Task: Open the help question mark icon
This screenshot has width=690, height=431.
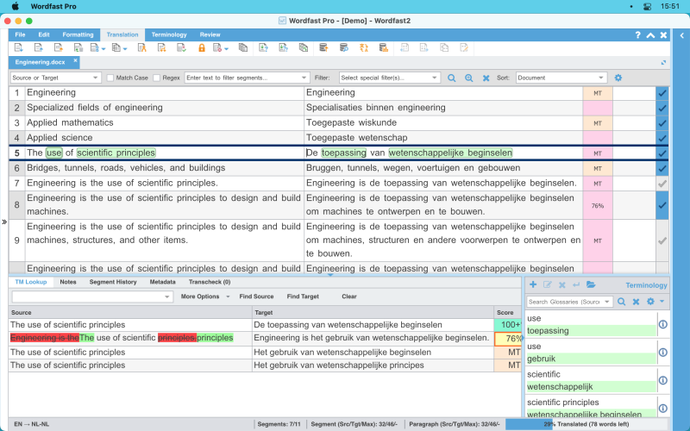Action: pos(637,35)
